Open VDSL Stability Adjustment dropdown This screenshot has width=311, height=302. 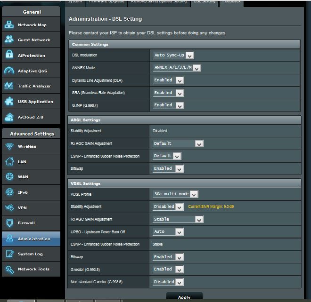[x=168, y=207]
